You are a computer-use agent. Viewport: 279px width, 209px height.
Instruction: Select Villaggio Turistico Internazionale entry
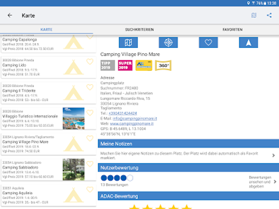pyautogui.click(x=48, y=118)
